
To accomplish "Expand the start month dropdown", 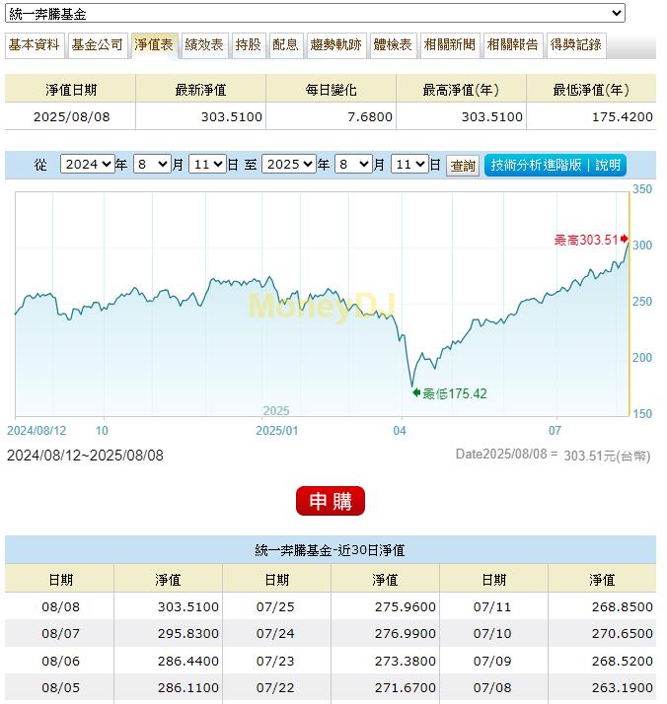I will [152, 165].
